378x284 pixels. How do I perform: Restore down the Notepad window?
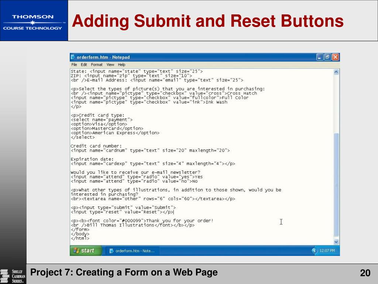(x=327, y=57)
